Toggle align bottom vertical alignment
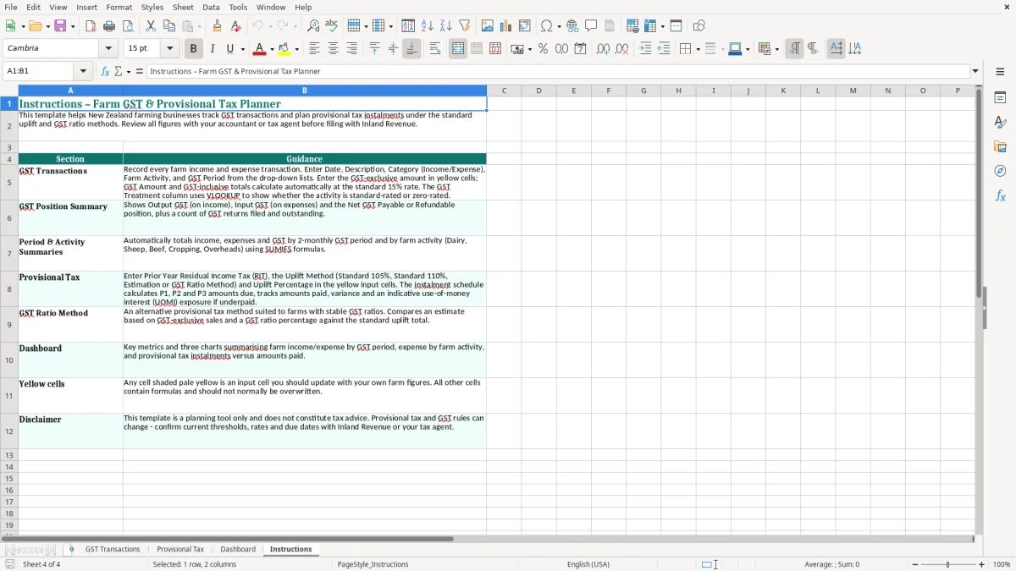The height and width of the screenshot is (571, 1016). tap(411, 49)
